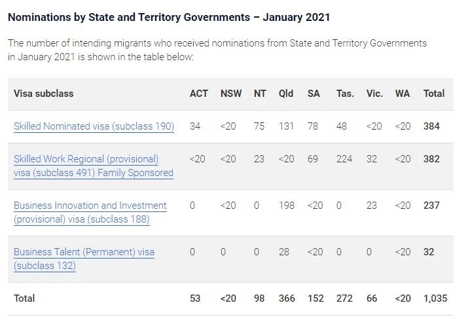Click the Tas. column header
The width and height of the screenshot is (466, 324).
coord(345,94)
